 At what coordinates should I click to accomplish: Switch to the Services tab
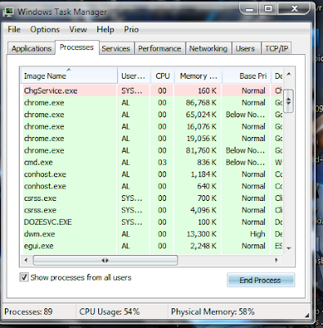click(116, 48)
